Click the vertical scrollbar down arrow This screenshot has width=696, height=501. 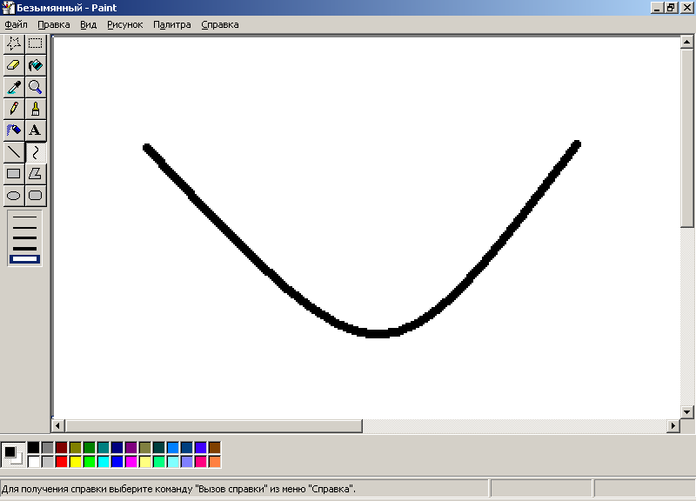click(x=686, y=411)
